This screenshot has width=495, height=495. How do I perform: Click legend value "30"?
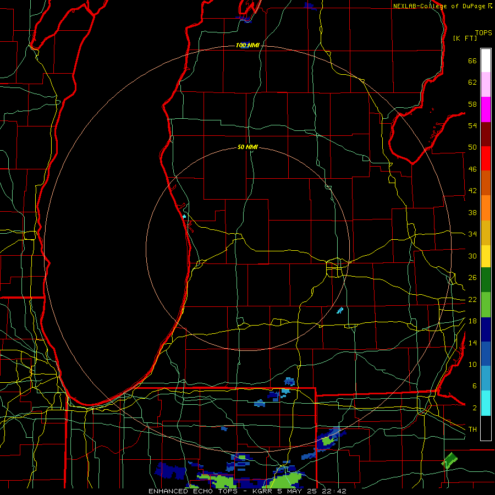(x=472, y=256)
